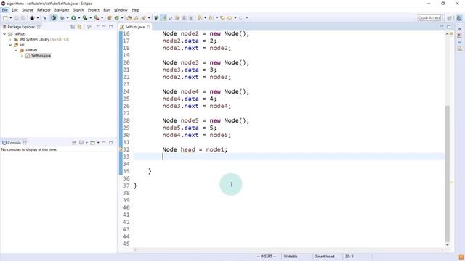This screenshot has width=465, height=261.
Task: Click the Search flashlight toolbar icon
Action: [x=144, y=18]
